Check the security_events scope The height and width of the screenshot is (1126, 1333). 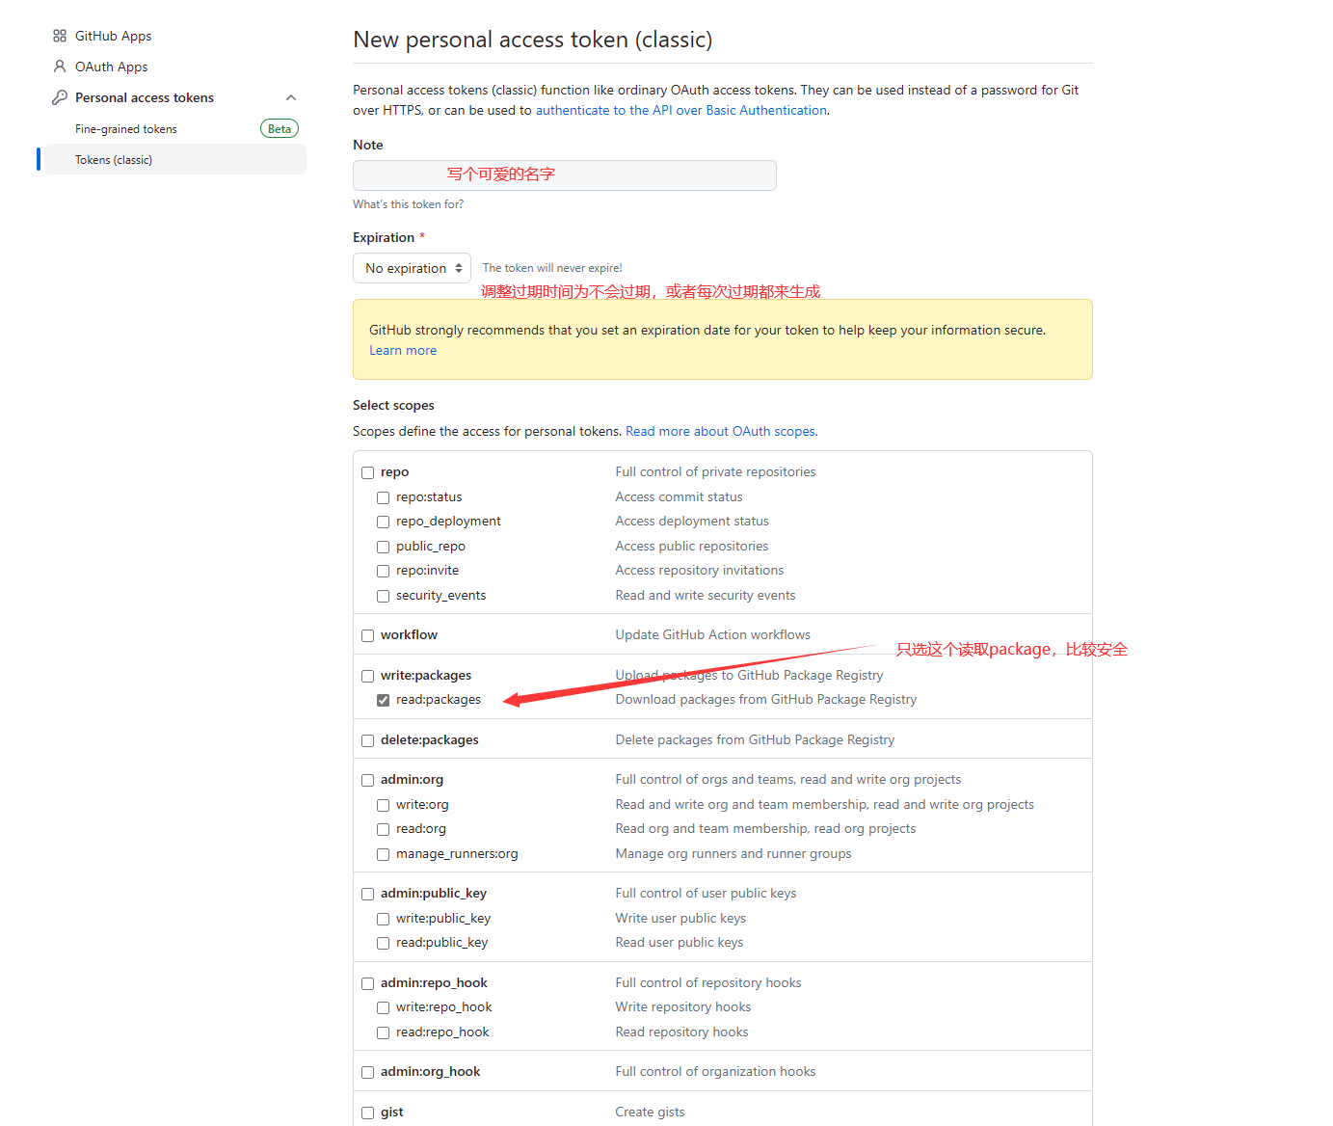383,596
